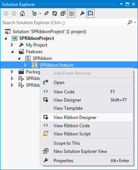
Task: Expand the SPRibbon.feature node
Action: coord(25,65)
